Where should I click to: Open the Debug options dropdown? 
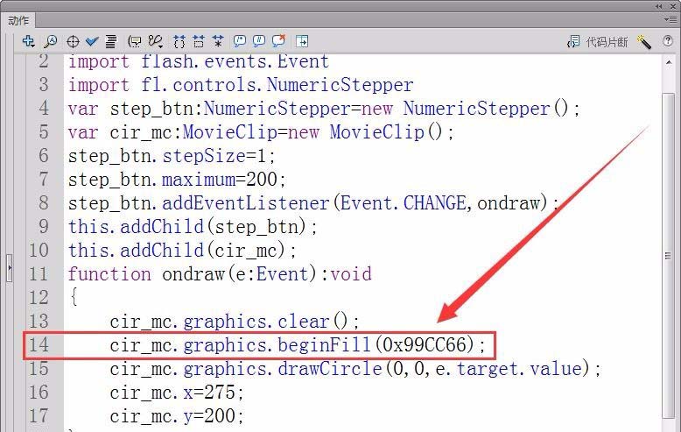(x=155, y=42)
